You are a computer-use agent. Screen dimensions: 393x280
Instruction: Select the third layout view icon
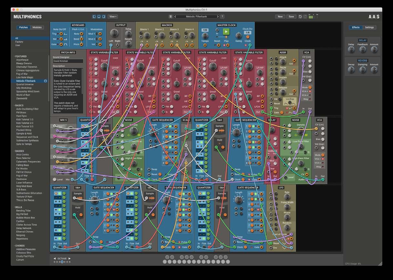pyautogui.click(x=104, y=17)
